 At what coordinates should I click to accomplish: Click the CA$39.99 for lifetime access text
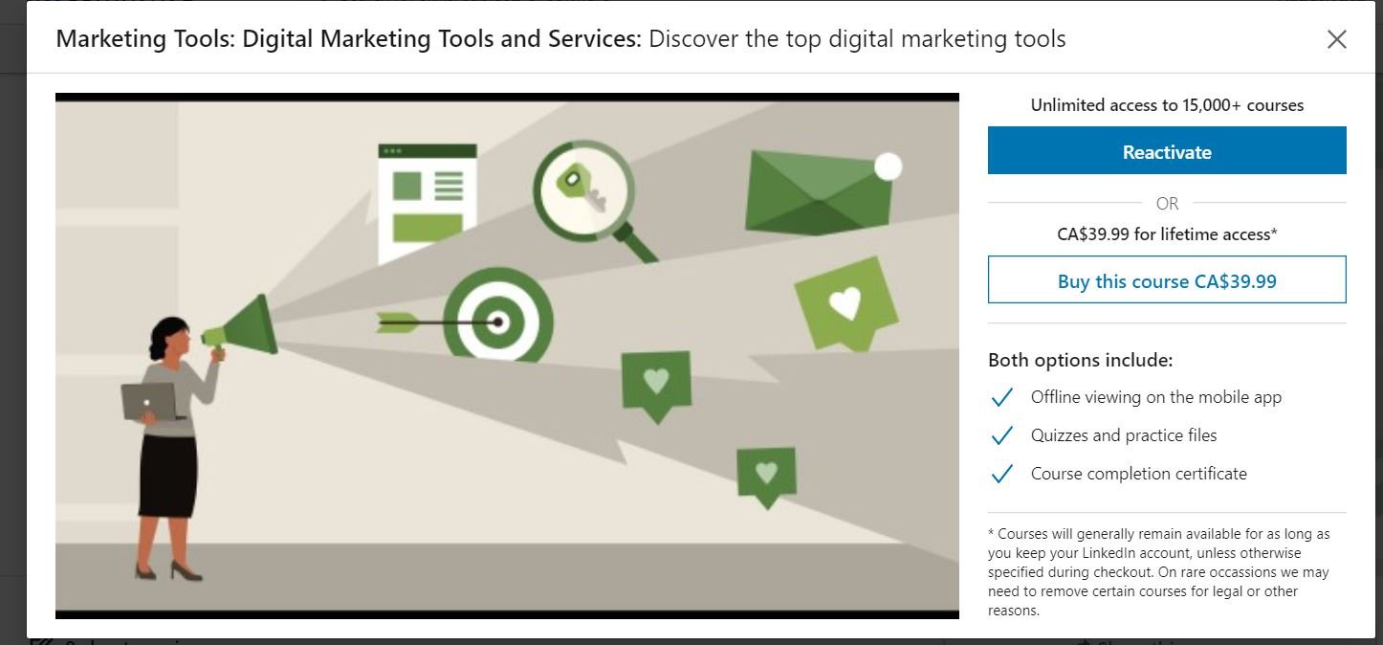pyautogui.click(x=1166, y=234)
